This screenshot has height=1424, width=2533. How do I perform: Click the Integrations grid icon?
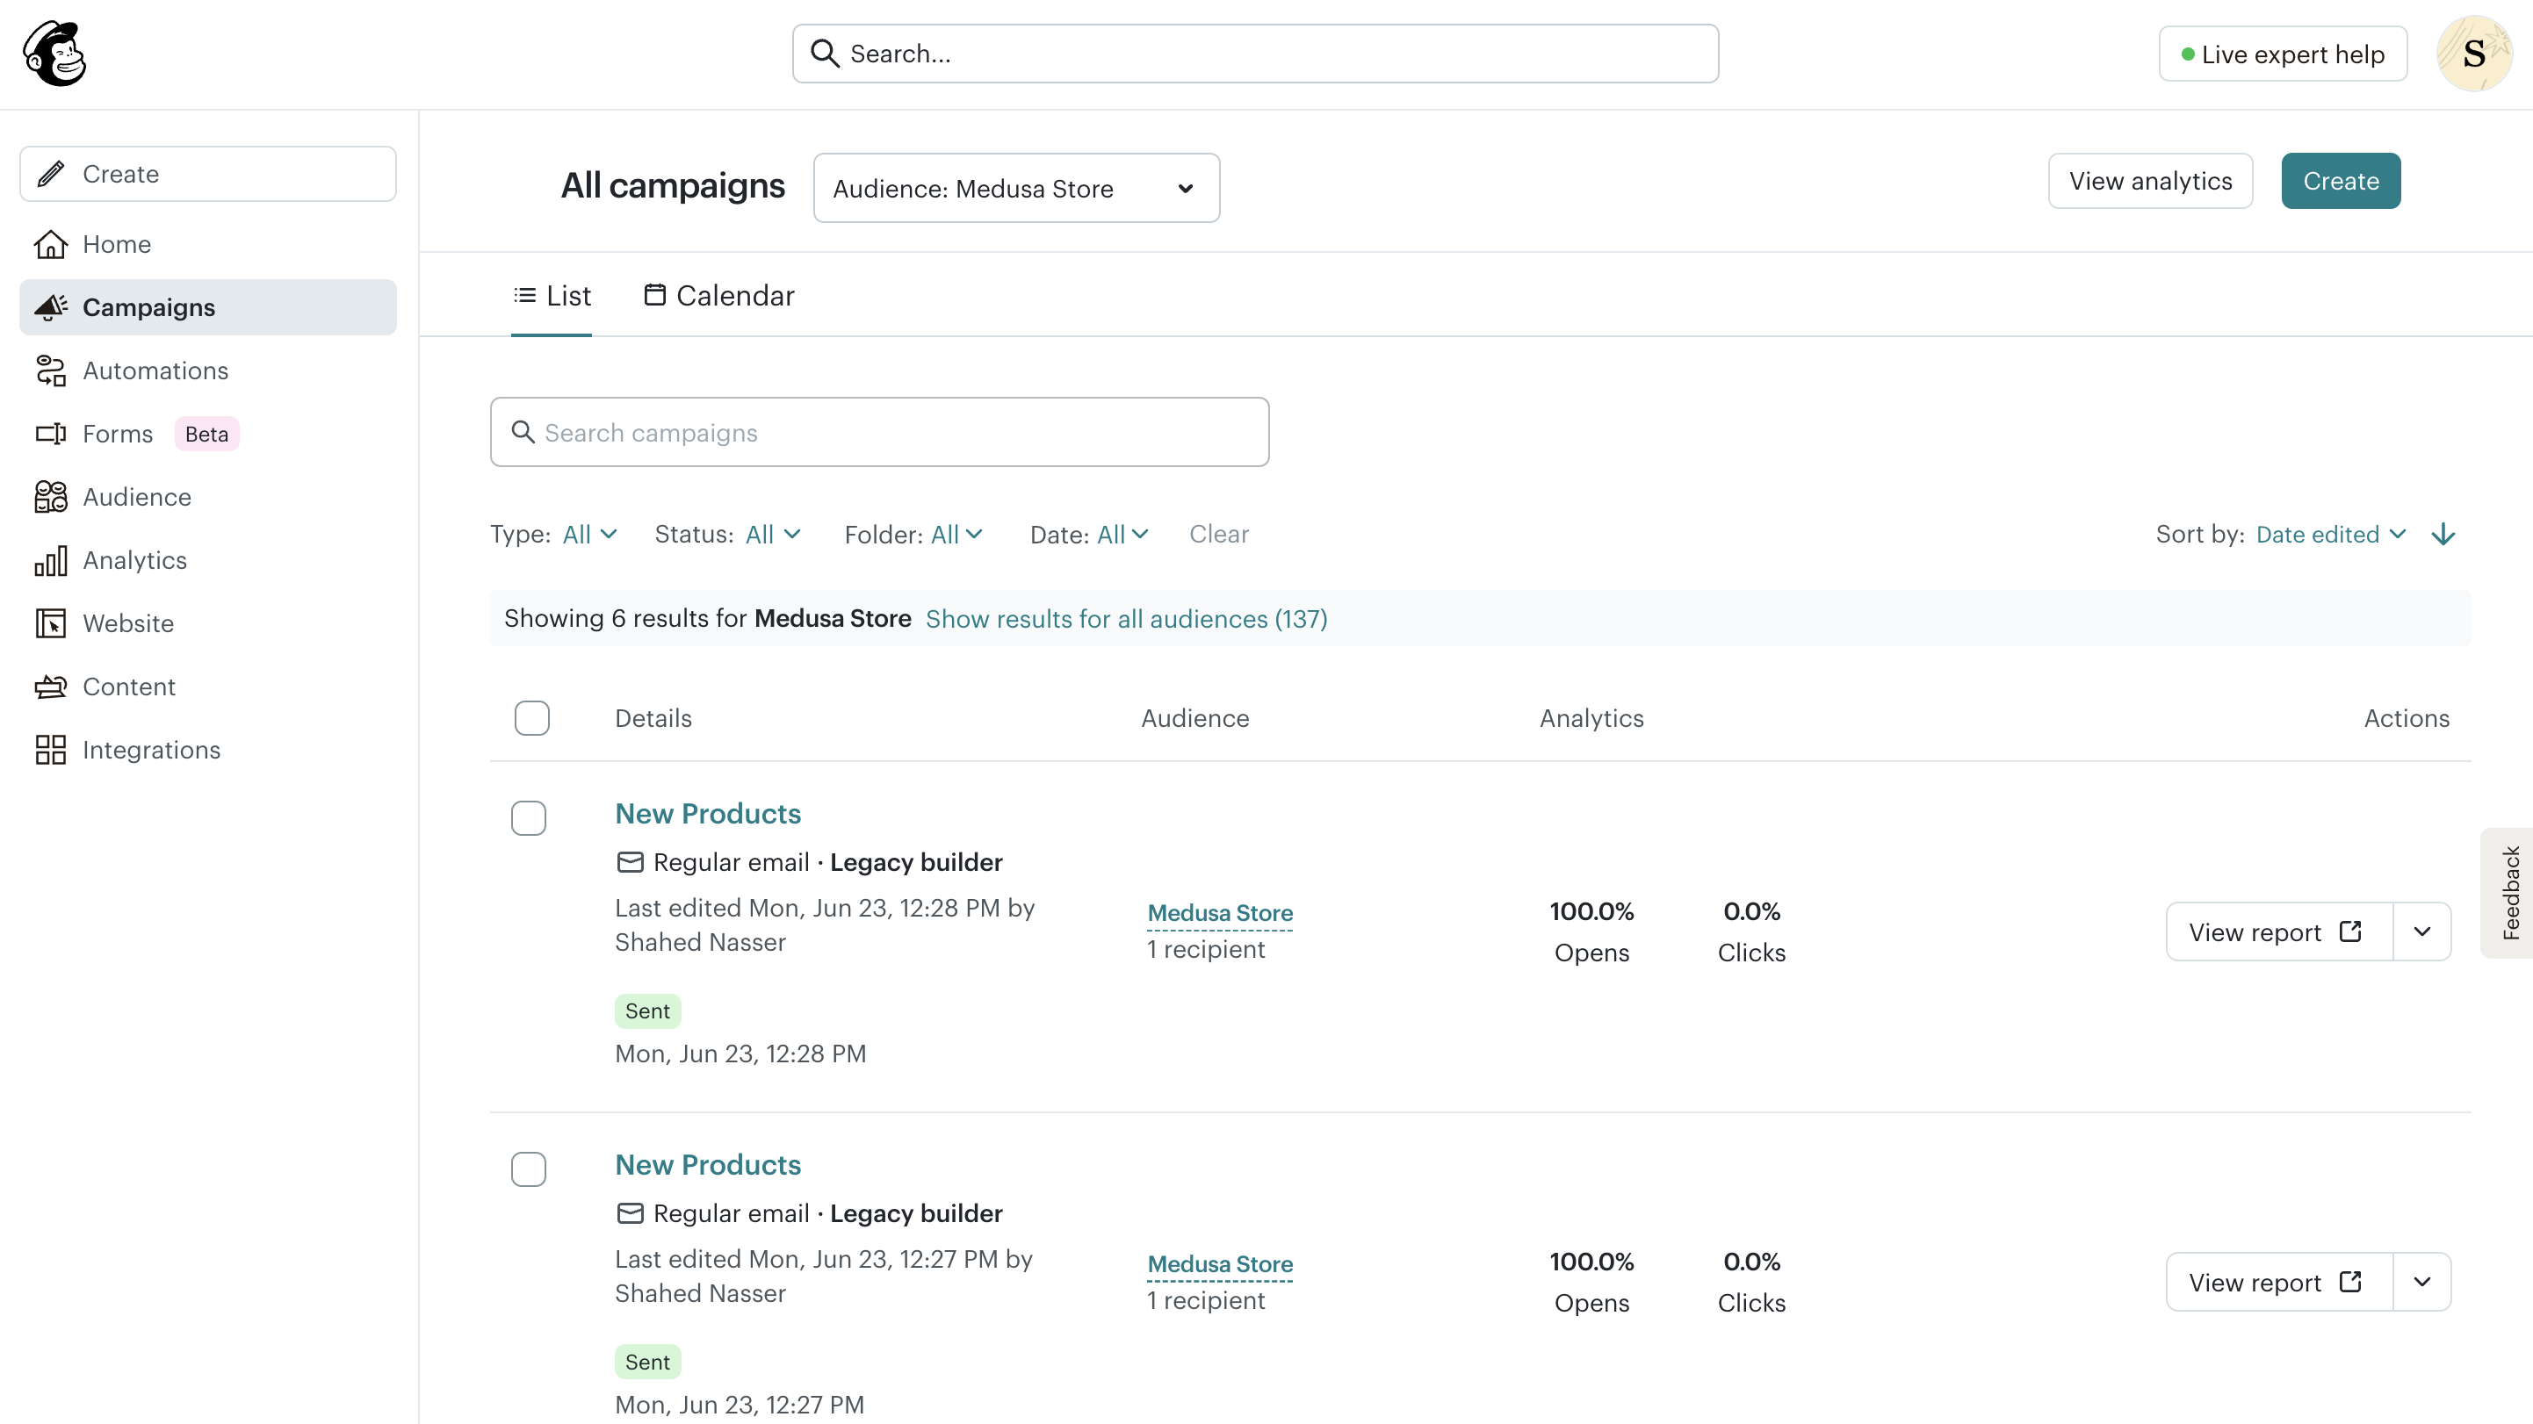click(51, 750)
